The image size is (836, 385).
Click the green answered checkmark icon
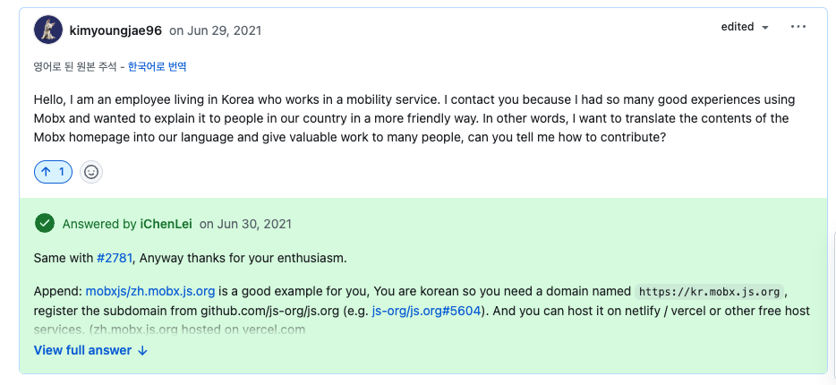click(x=45, y=224)
